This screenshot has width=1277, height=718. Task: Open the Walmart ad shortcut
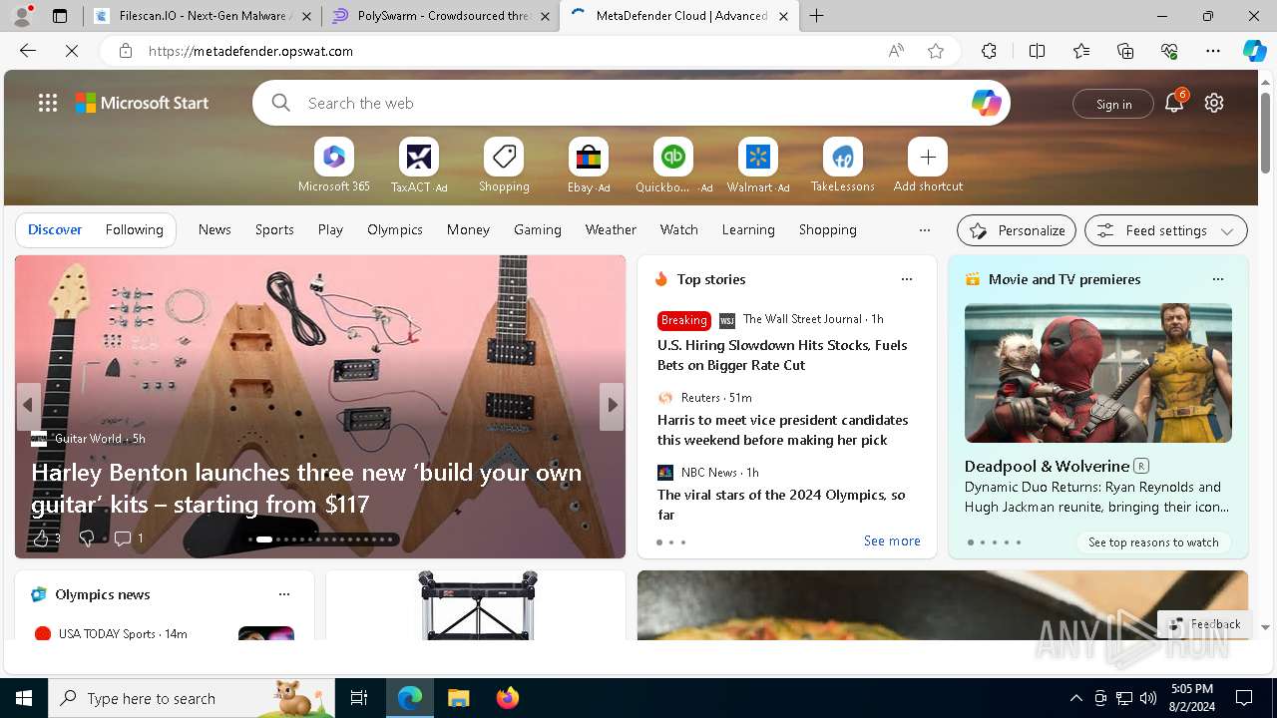point(758,157)
